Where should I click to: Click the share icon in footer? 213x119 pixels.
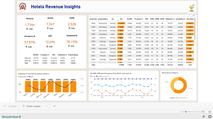(203, 116)
